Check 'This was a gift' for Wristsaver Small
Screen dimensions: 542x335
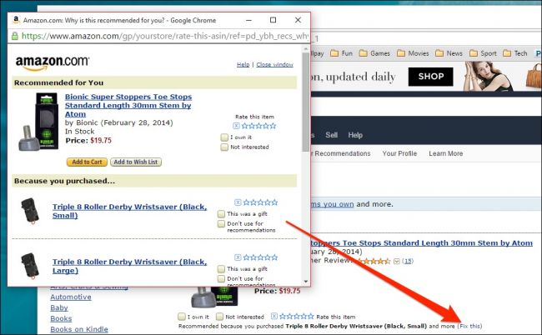(x=221, y=214)
